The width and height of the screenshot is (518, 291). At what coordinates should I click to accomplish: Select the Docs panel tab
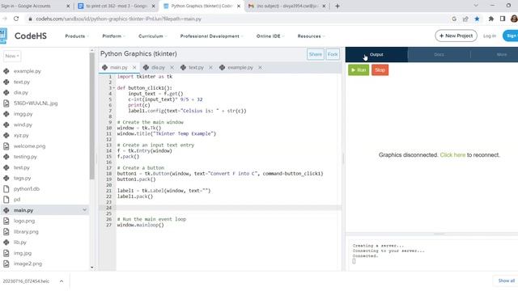(439, 54)
